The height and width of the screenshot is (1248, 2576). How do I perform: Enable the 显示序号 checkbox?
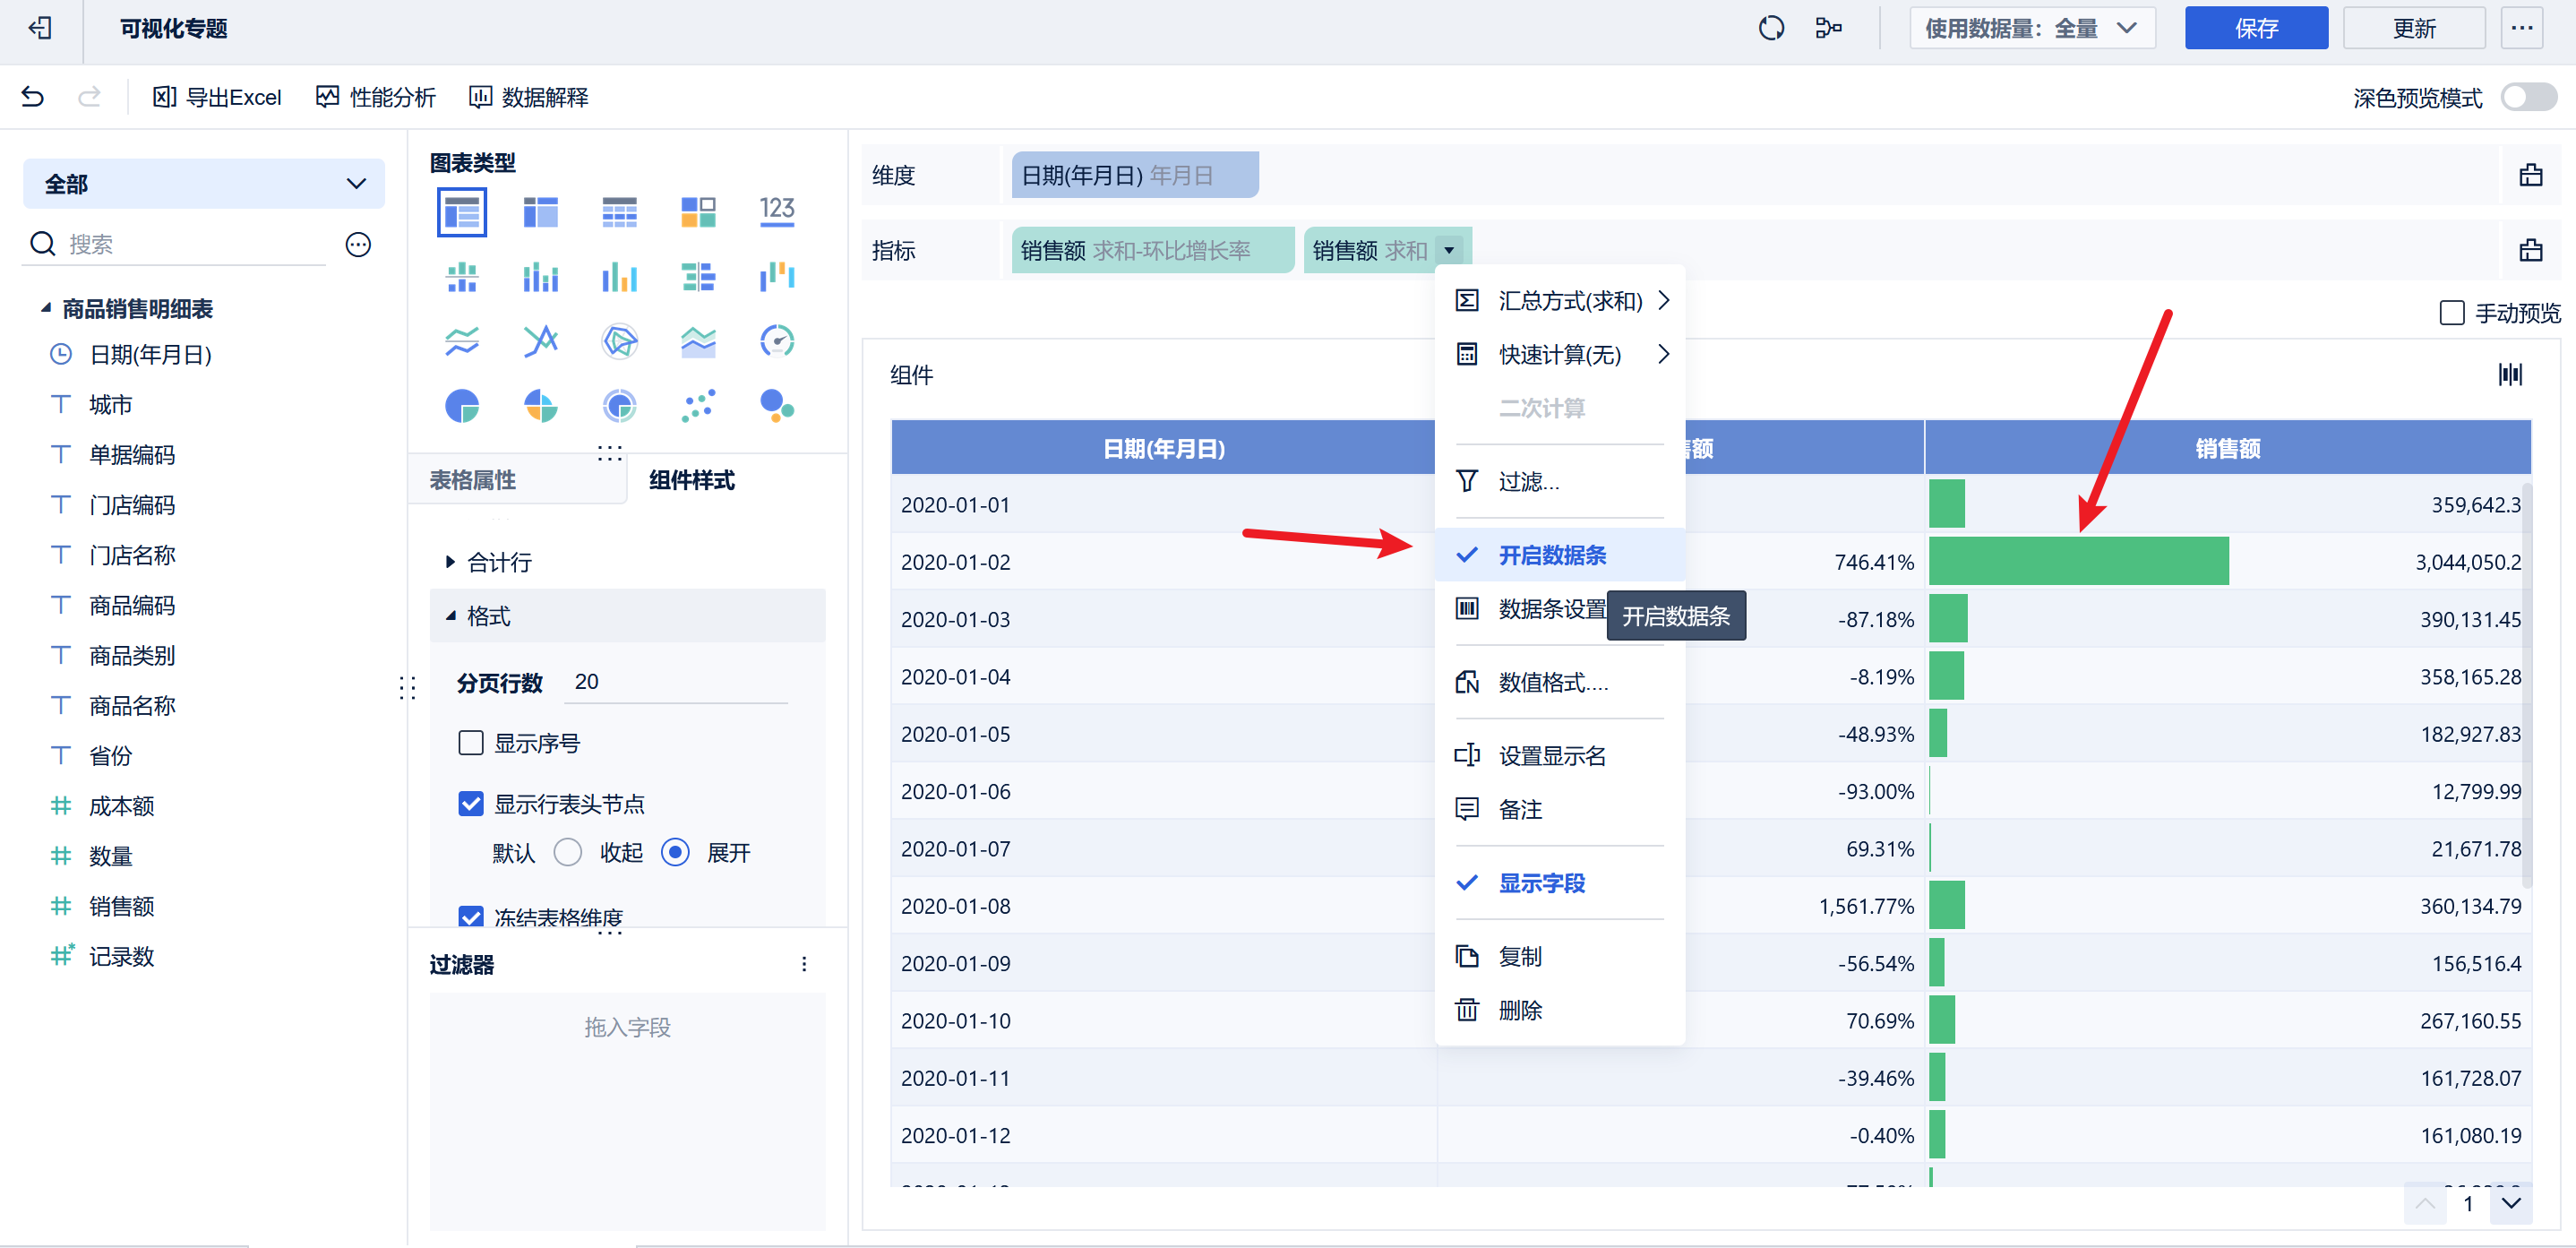click(x=471, y=743)
